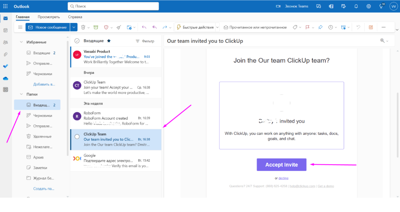Click the help@clickup.com link
The width and height of the screenshot is (400, 212).
[x=302, y=186]
